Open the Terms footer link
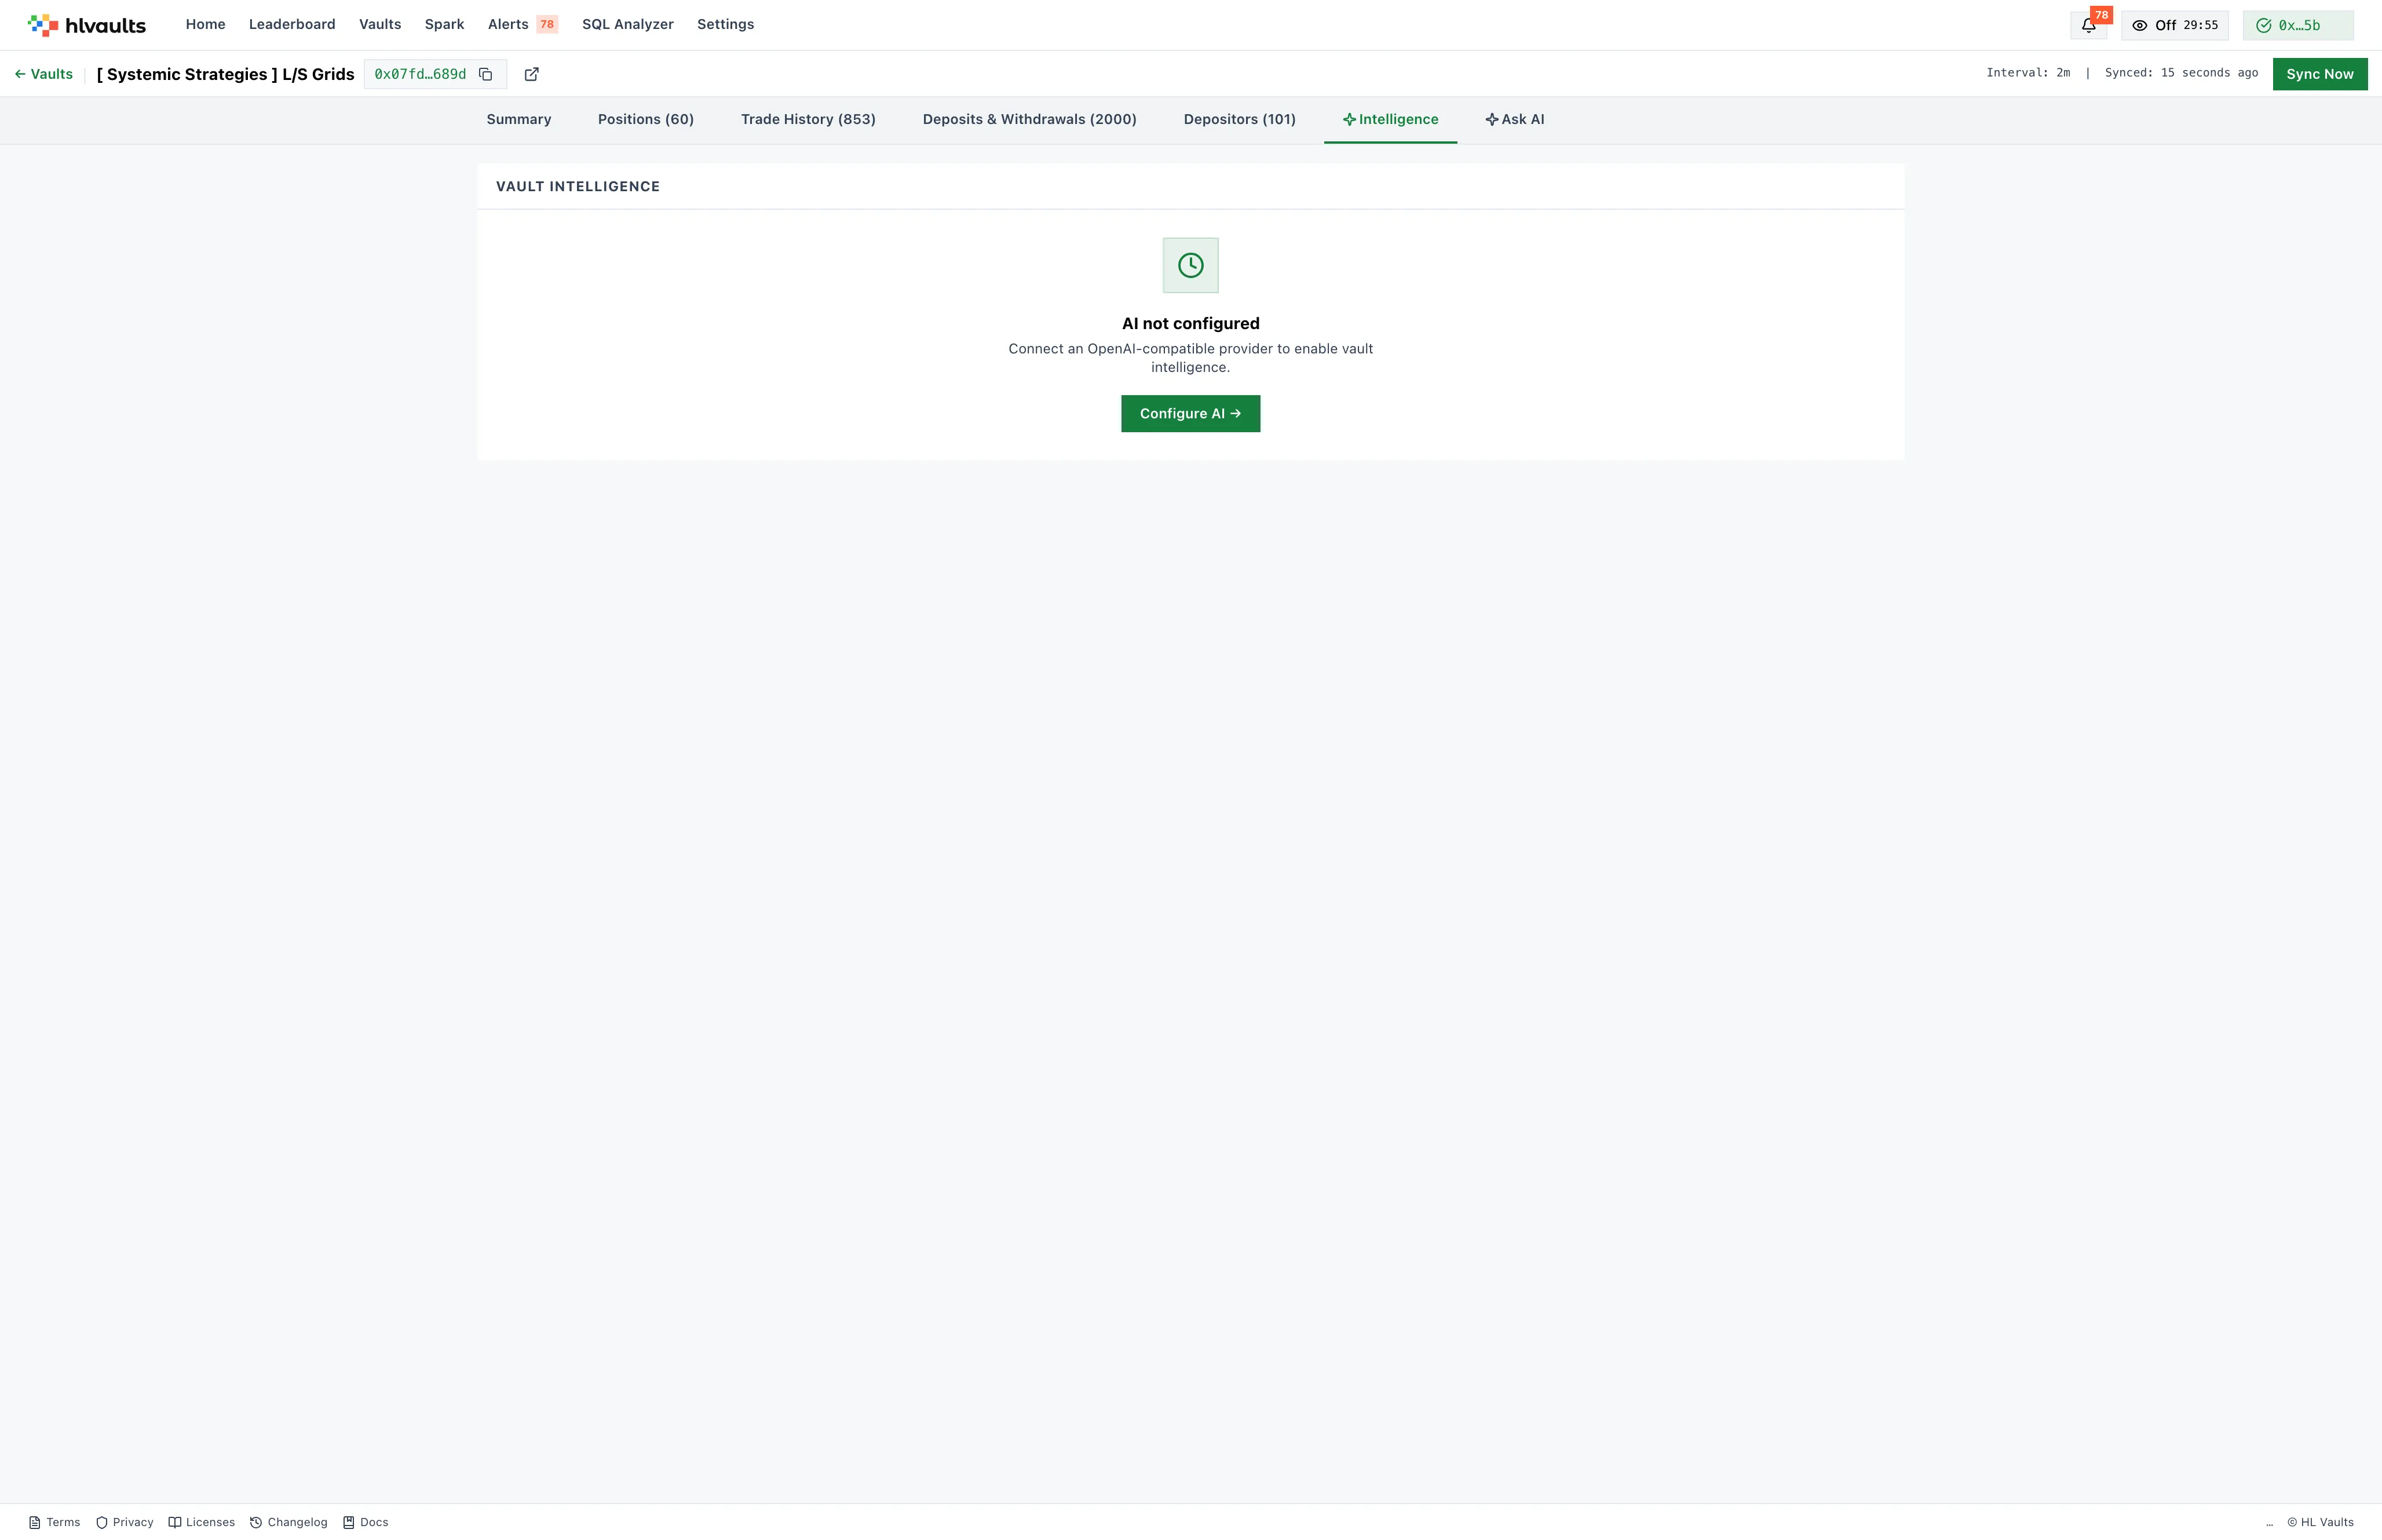Screen dimensions: 2382x1540 (55, 1522)
